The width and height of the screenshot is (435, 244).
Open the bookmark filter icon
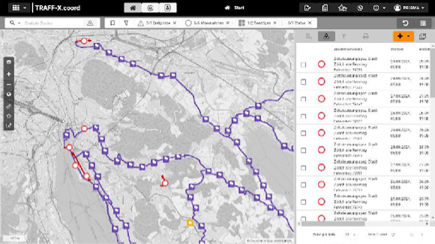112,23
